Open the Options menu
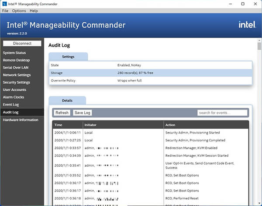262x206 pixels. coord(19,10)
